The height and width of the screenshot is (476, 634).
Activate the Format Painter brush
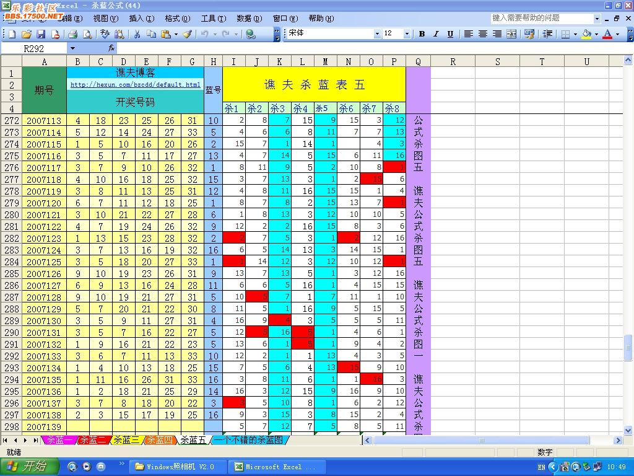[x=187, y=35]
